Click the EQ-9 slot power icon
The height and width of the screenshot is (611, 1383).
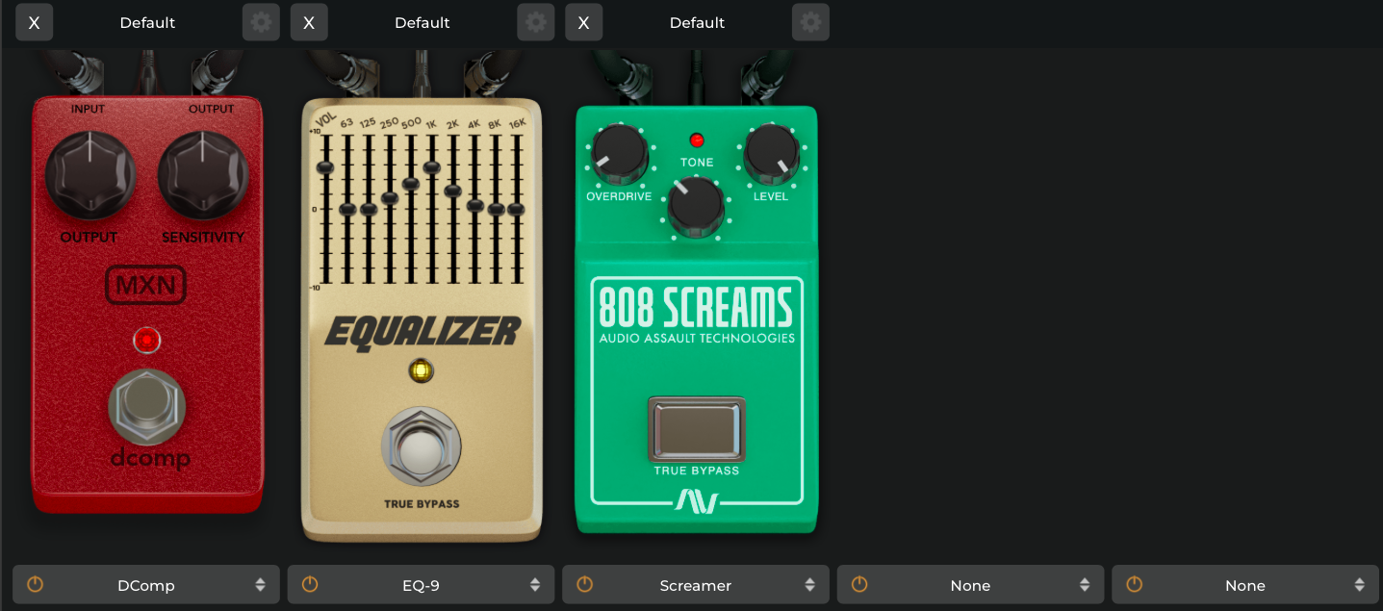pos(310,585)
